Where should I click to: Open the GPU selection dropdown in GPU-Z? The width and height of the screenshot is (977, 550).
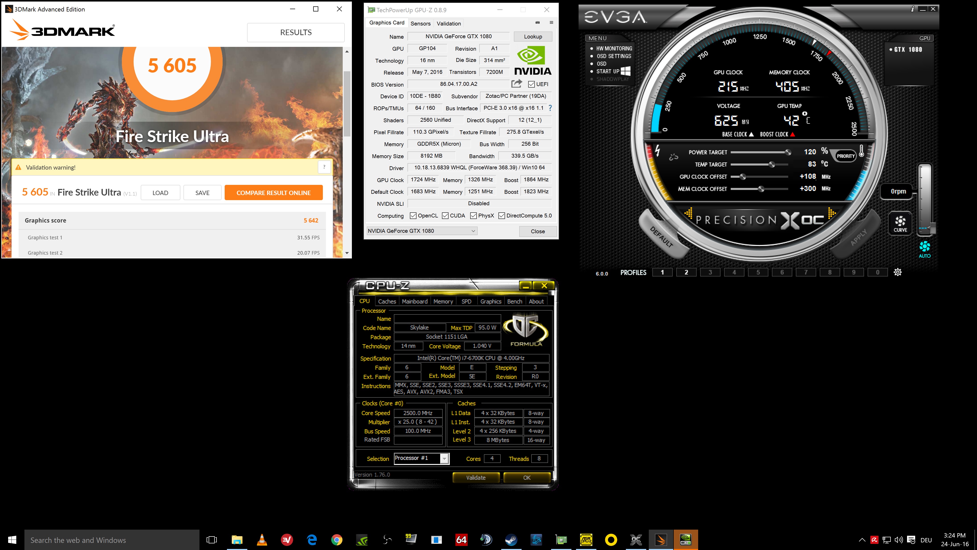422,231
